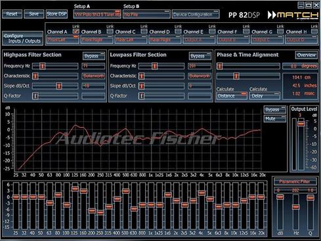Bypass the Lowpass Filter Section
Viewport: 321px width, 241px height.
click(200, 56)
